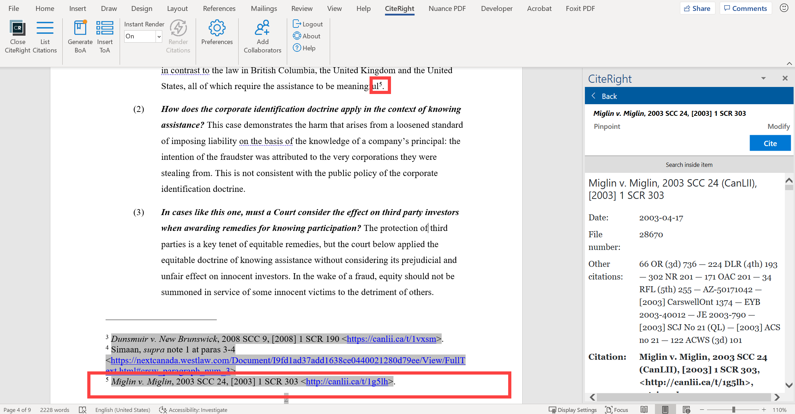This screenshot has width=795, height=414.
Task: Click the 2228 words count
Action: click(x=55, y=410)
